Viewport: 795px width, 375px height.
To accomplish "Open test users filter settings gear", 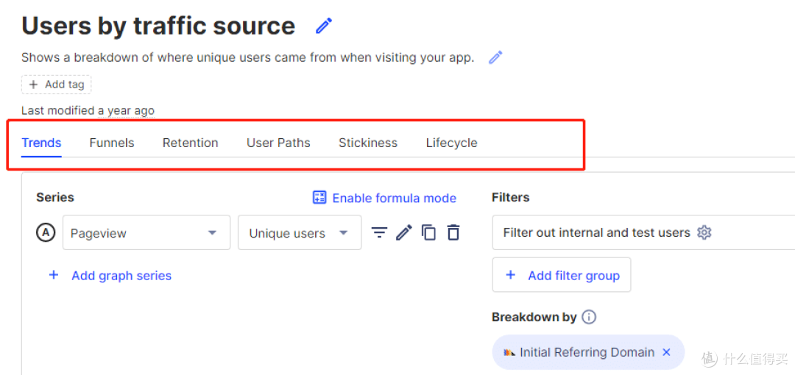I will [704, 233].
